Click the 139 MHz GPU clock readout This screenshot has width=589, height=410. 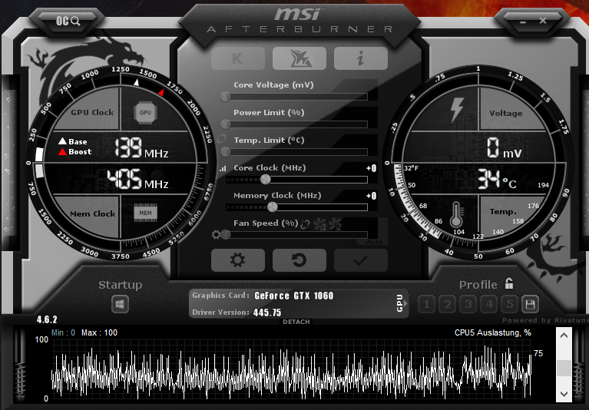(141, 147)
